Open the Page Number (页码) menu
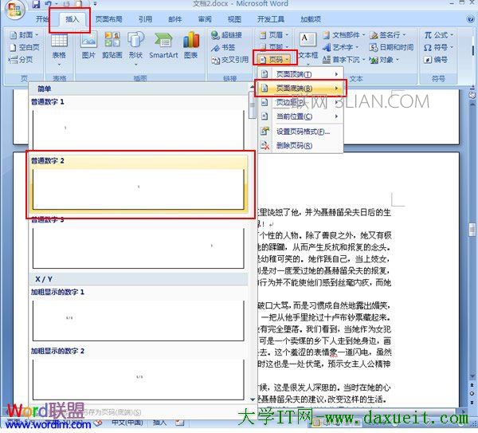The height and width of the screenshot is (433, 478). tap(274, 60)
